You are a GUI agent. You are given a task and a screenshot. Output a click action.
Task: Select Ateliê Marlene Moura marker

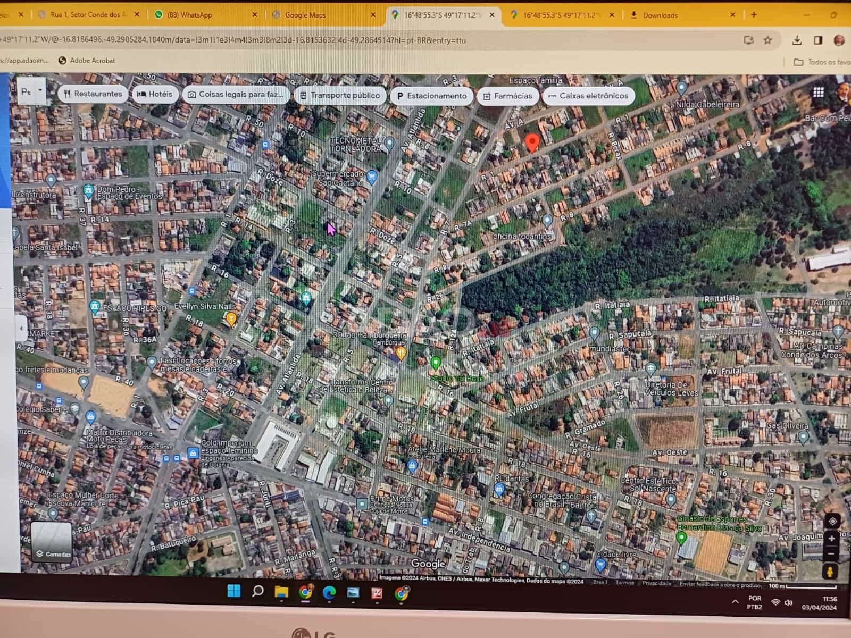pyautogui.click(x=412, y=466)
